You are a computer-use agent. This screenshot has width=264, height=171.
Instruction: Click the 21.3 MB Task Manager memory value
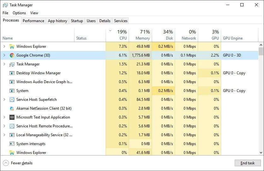point(143,64)
